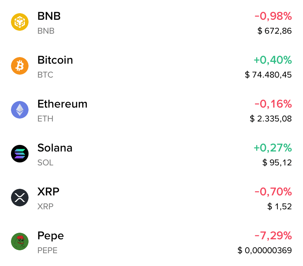This screenshot has width=303, height=266.
Task: Click the Pepe frog logo icon
Action: point(20,241)
